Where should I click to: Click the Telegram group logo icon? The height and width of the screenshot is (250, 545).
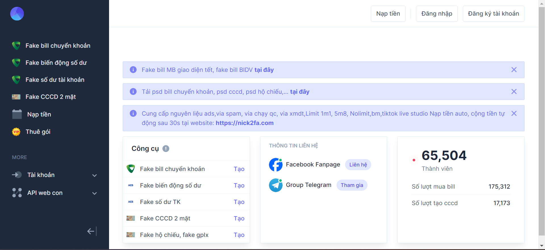276,185
